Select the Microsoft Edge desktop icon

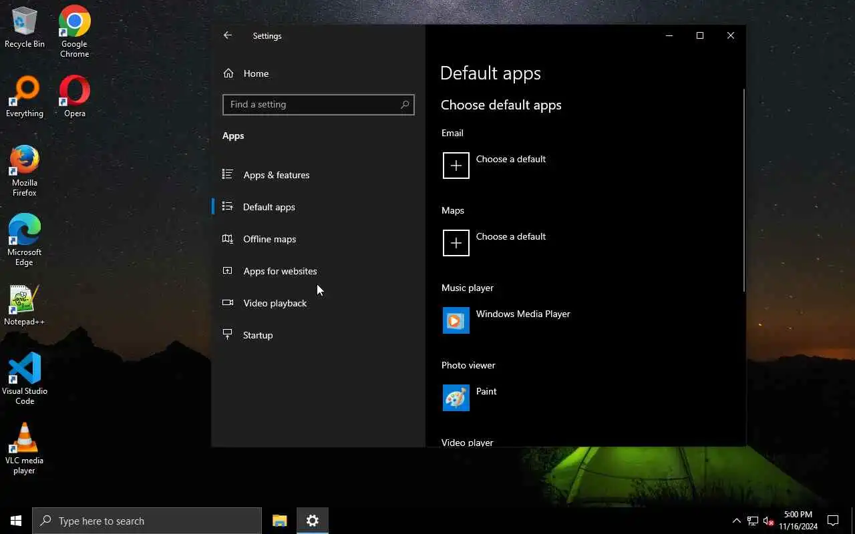tap(25, 240)
